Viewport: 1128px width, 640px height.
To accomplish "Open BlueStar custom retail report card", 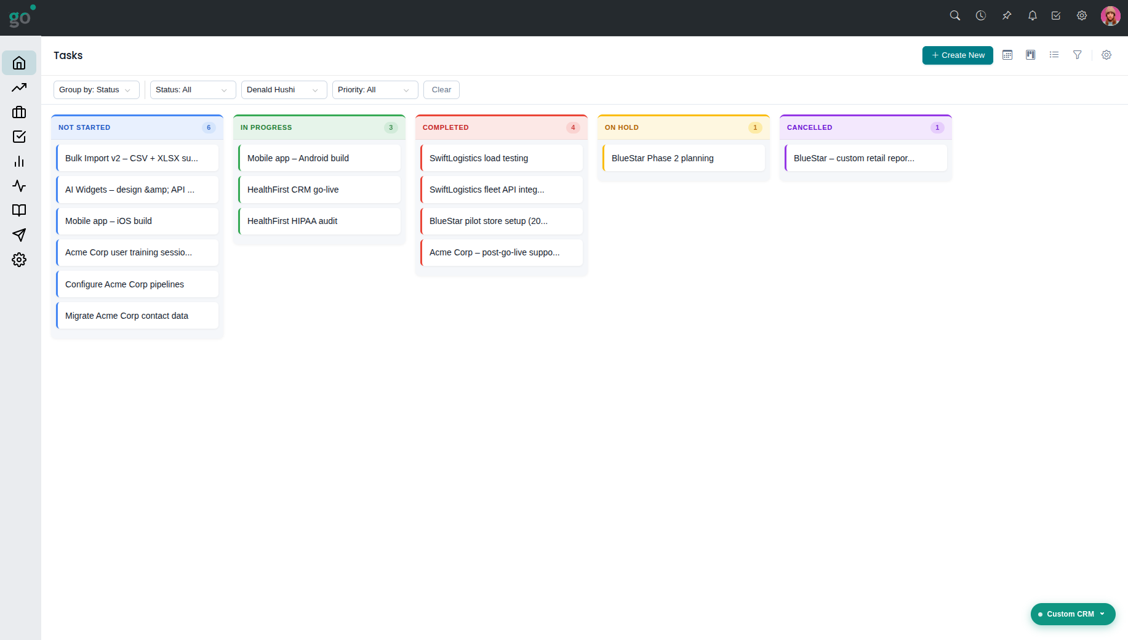I will [866, 158].
